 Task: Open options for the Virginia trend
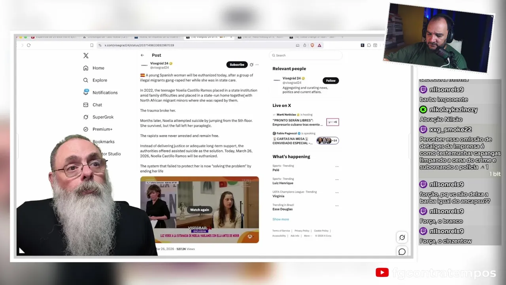[x=337, y=193]
